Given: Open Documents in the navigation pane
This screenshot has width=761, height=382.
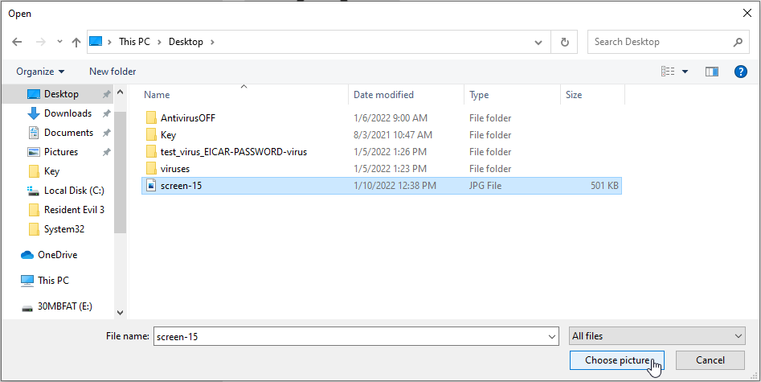Looking at the screenshot, I should tap(68, 133).
